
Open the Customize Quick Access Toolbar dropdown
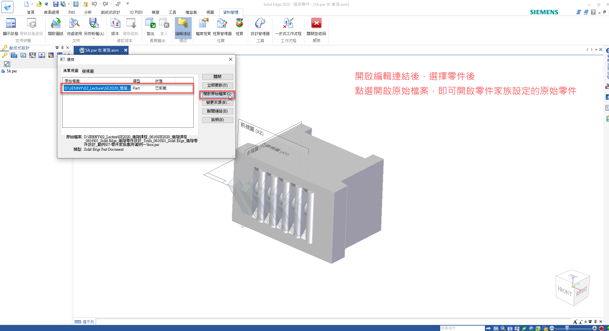[x=128, y=4]
